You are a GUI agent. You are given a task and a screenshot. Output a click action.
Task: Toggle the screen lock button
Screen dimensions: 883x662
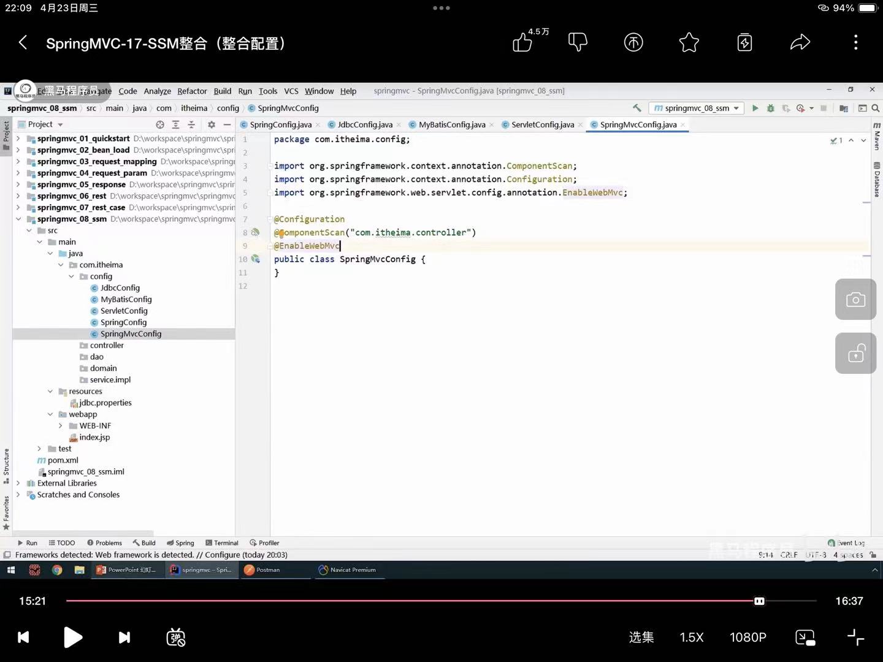(855, 354)
